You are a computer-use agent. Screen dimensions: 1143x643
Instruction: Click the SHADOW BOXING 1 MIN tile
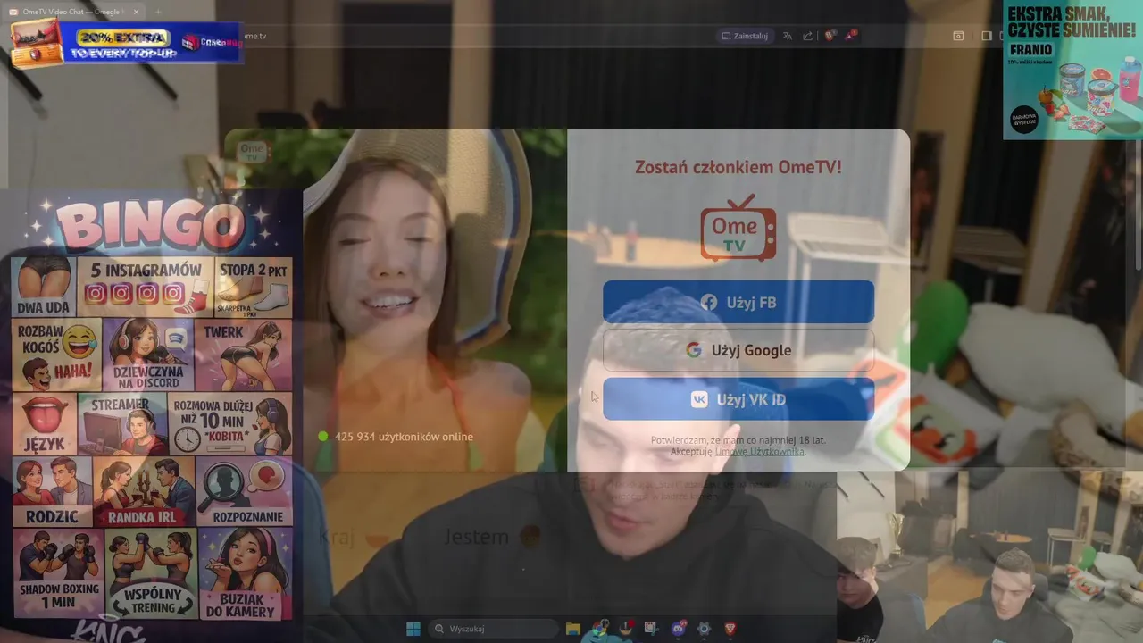[x=57, y=573]
